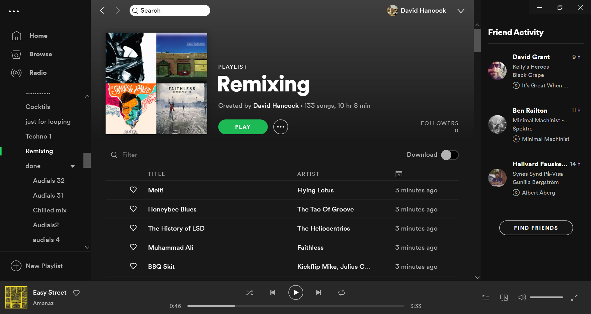Click the main content scroll down arrow

(x=477, y=277)
